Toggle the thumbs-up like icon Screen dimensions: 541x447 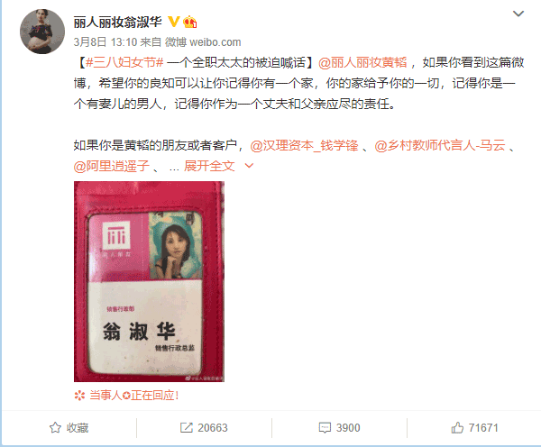pyautogui.click(x=457, y=428)
